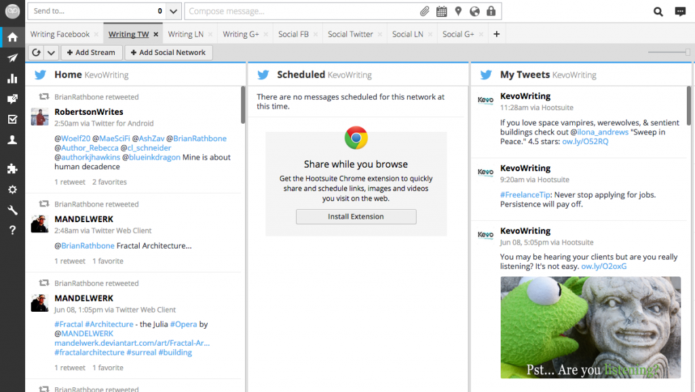Open App Directory puzzle piece icon
This screenshot has width=695, height=392.
click(12, 168)
